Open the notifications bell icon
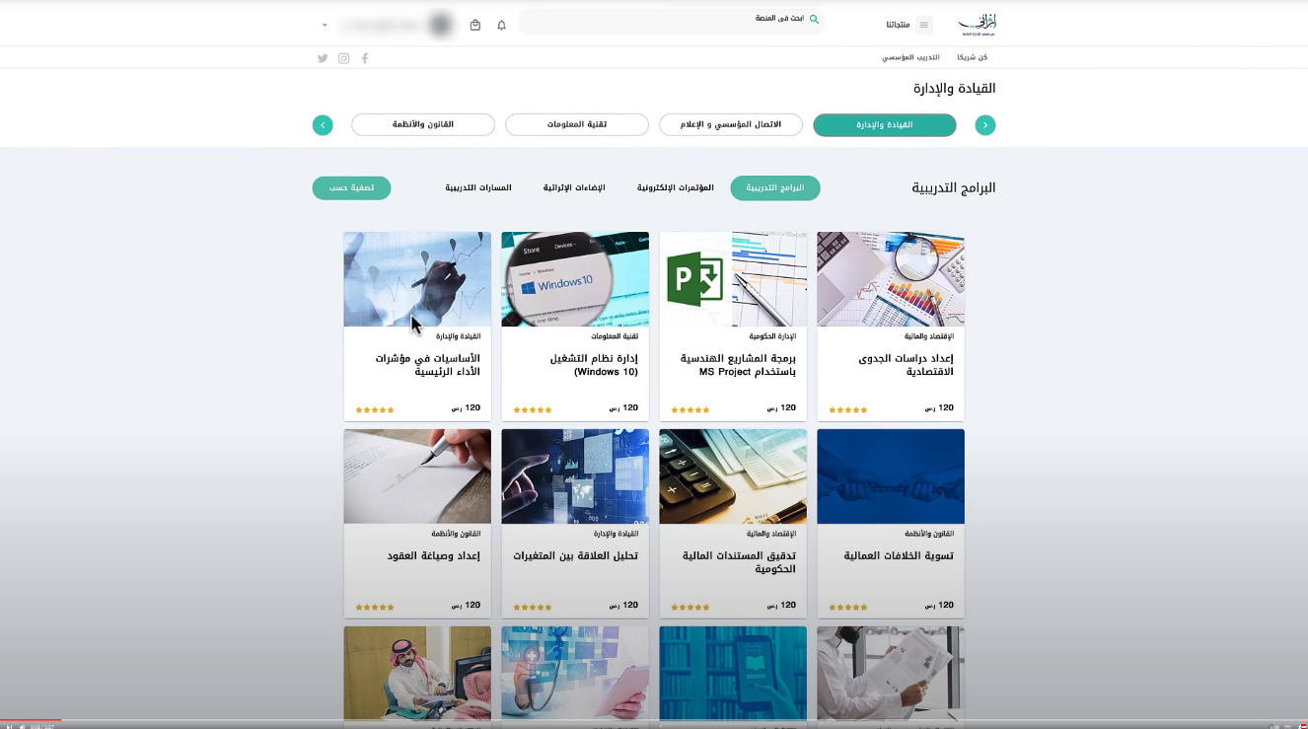This screenshot has width=1308, height=729. tap(501, 25)
